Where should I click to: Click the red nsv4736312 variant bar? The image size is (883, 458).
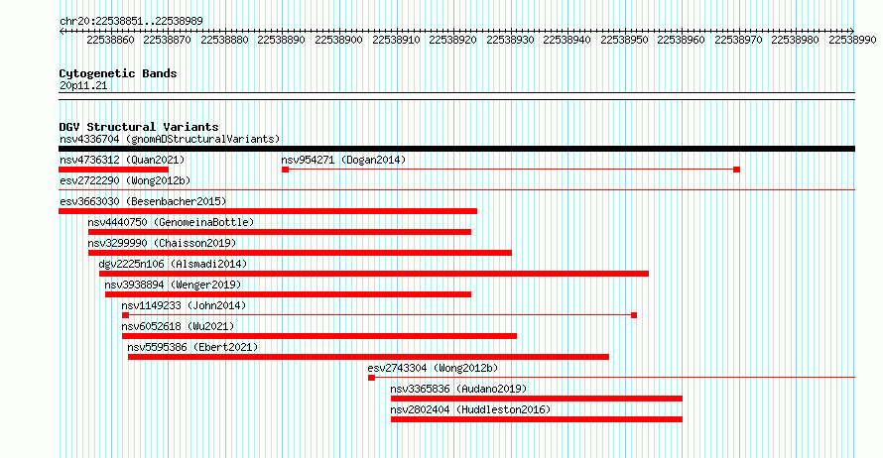pyautogui.click(x=114, y=170)
